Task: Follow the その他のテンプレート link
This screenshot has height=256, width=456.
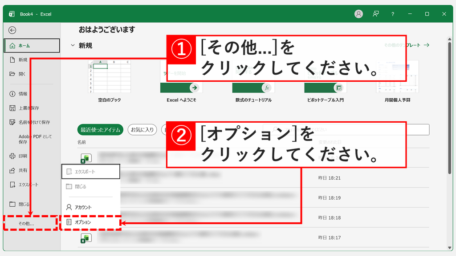Action: coord(407,45)
